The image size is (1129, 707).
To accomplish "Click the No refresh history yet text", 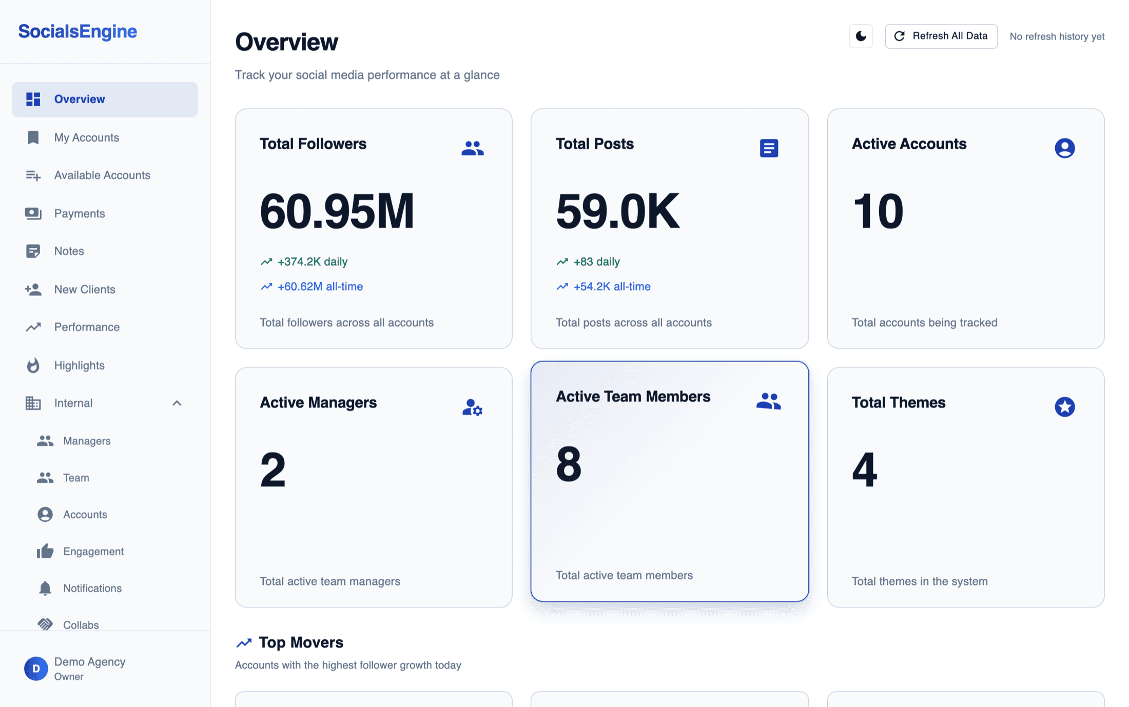I will [1057, 36].
